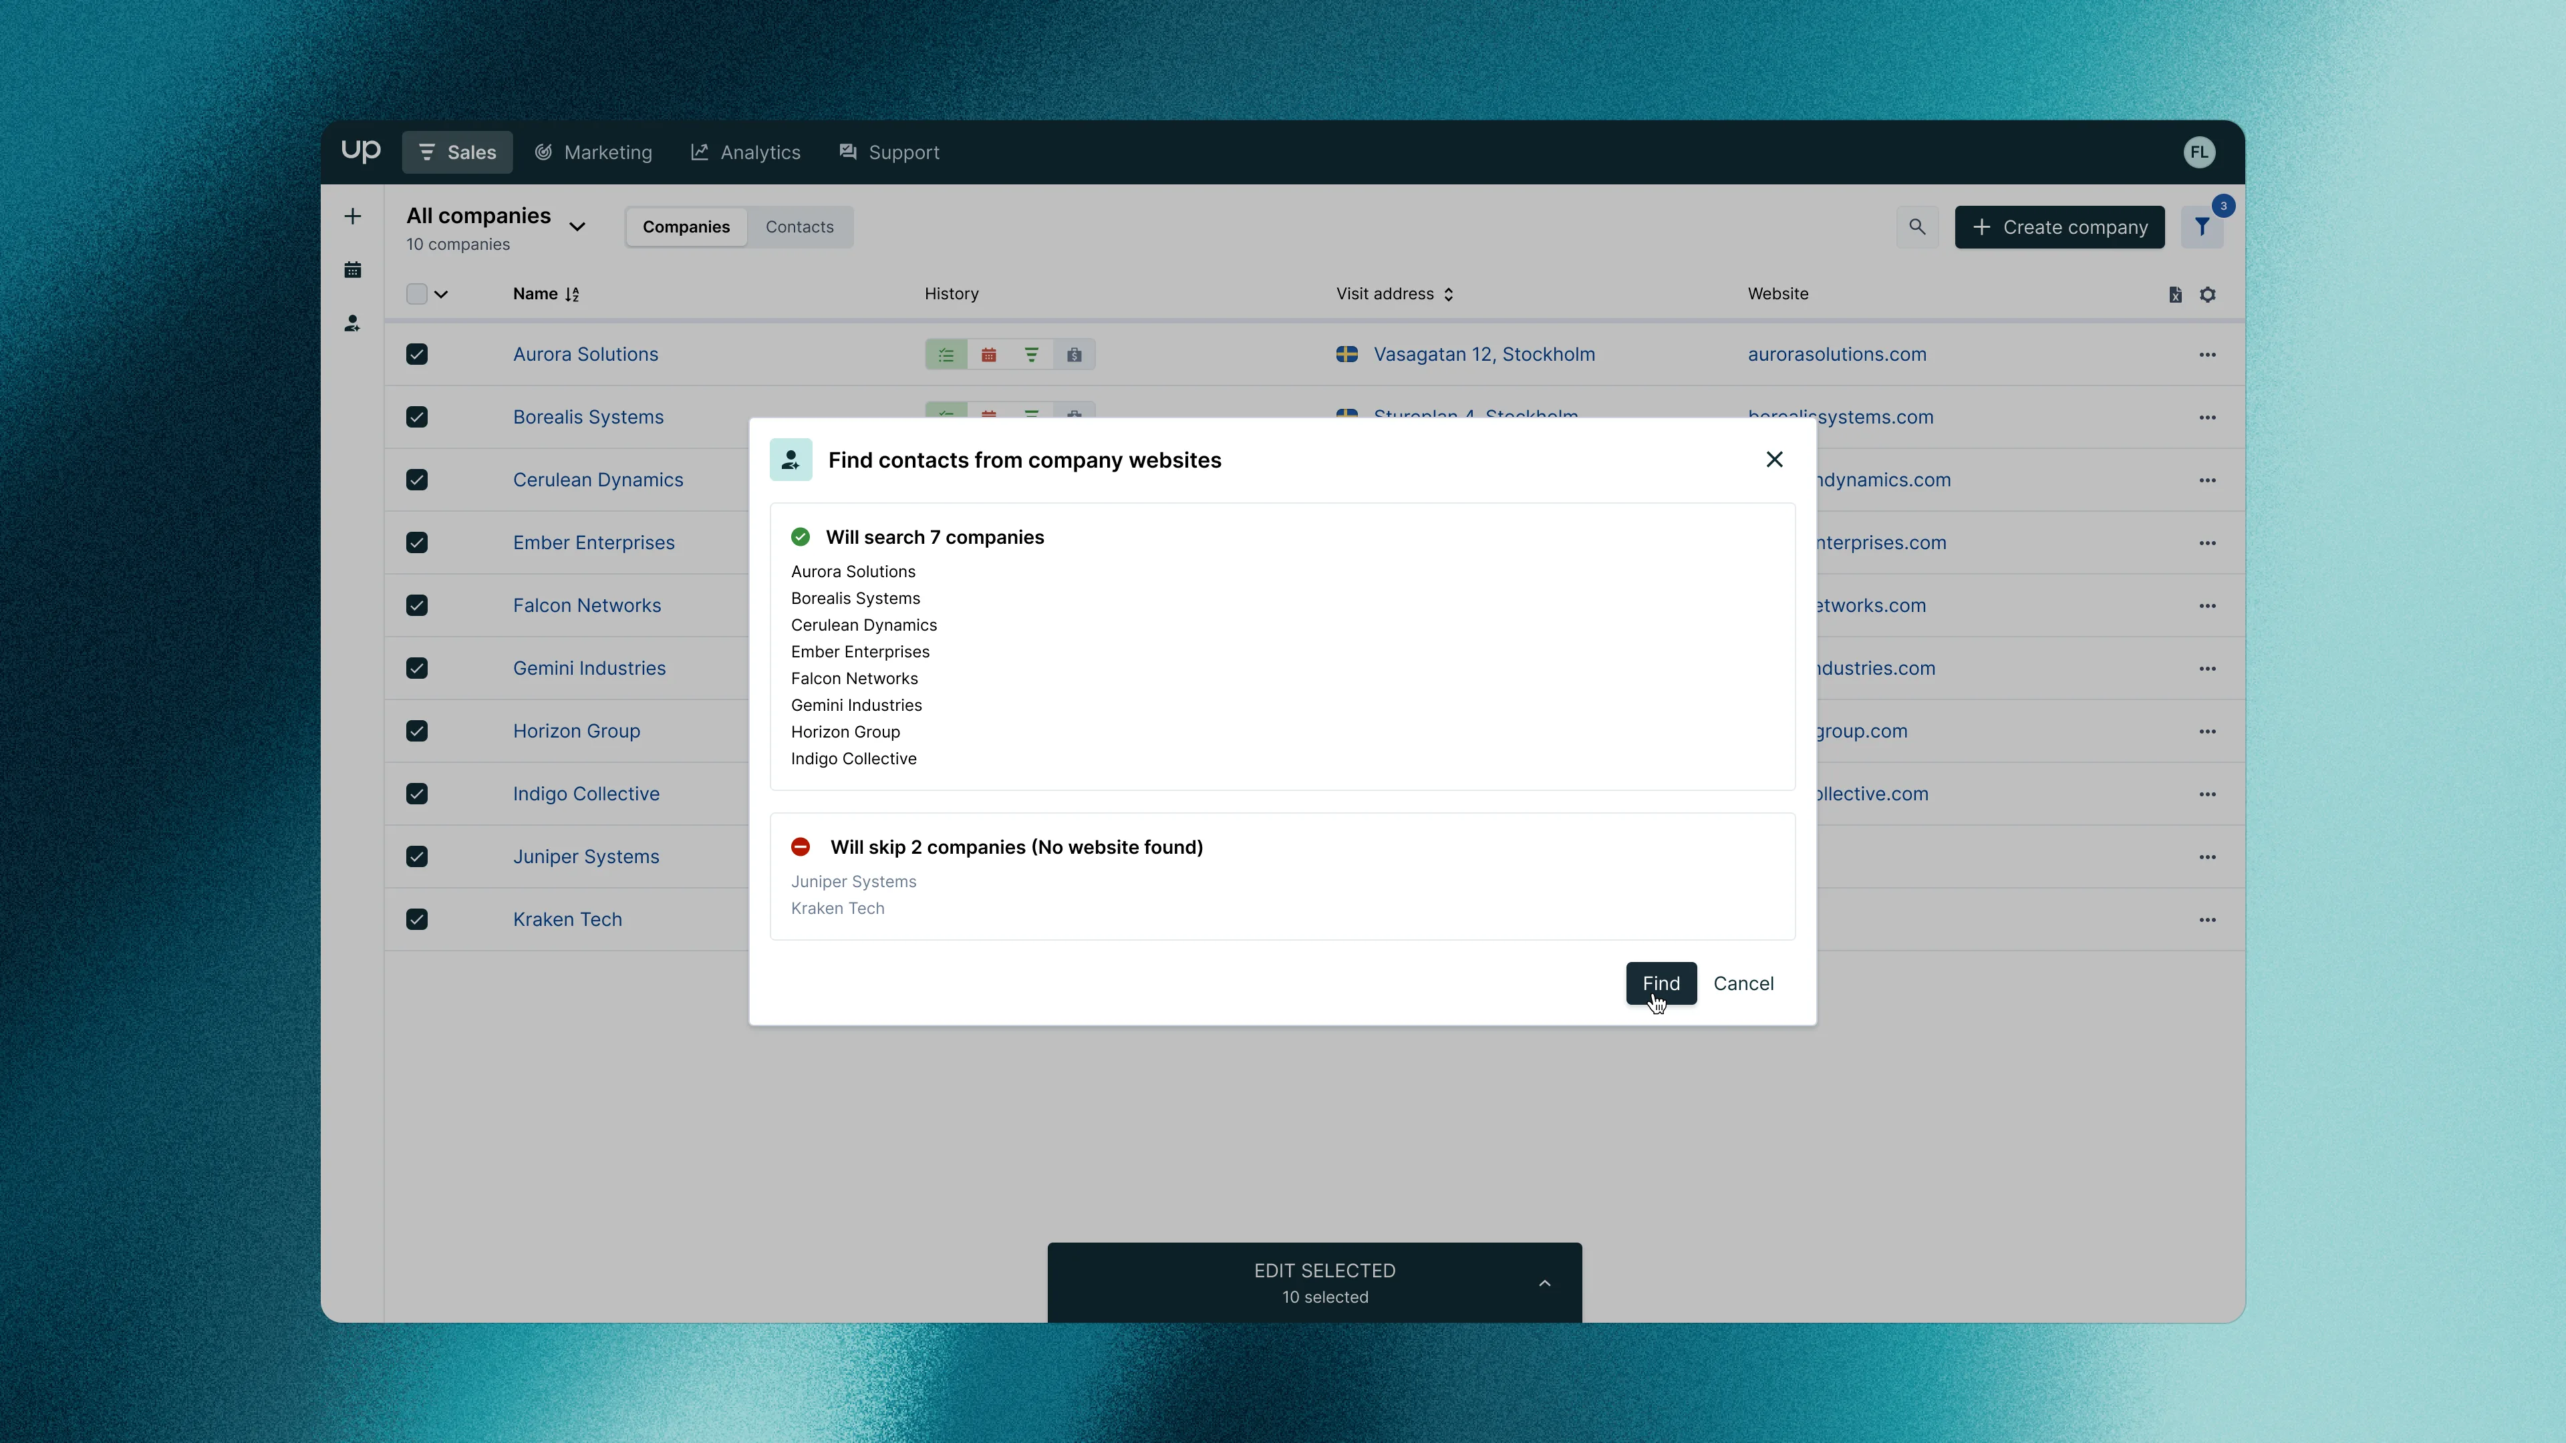Click the red calendar history icon for Aurora Solutions
The image size is (2566, 1443).
(x=989, y=355)
